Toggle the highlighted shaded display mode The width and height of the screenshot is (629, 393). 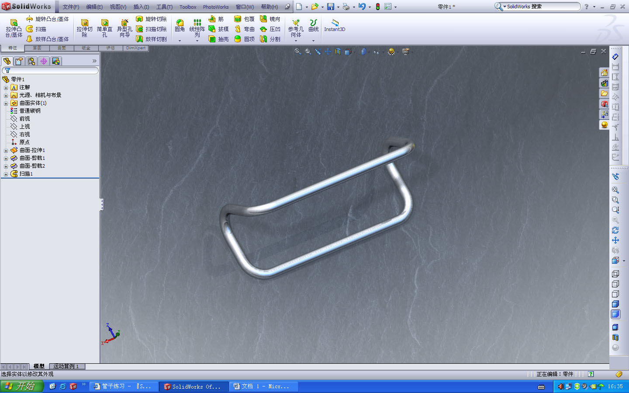coord(615,314)
